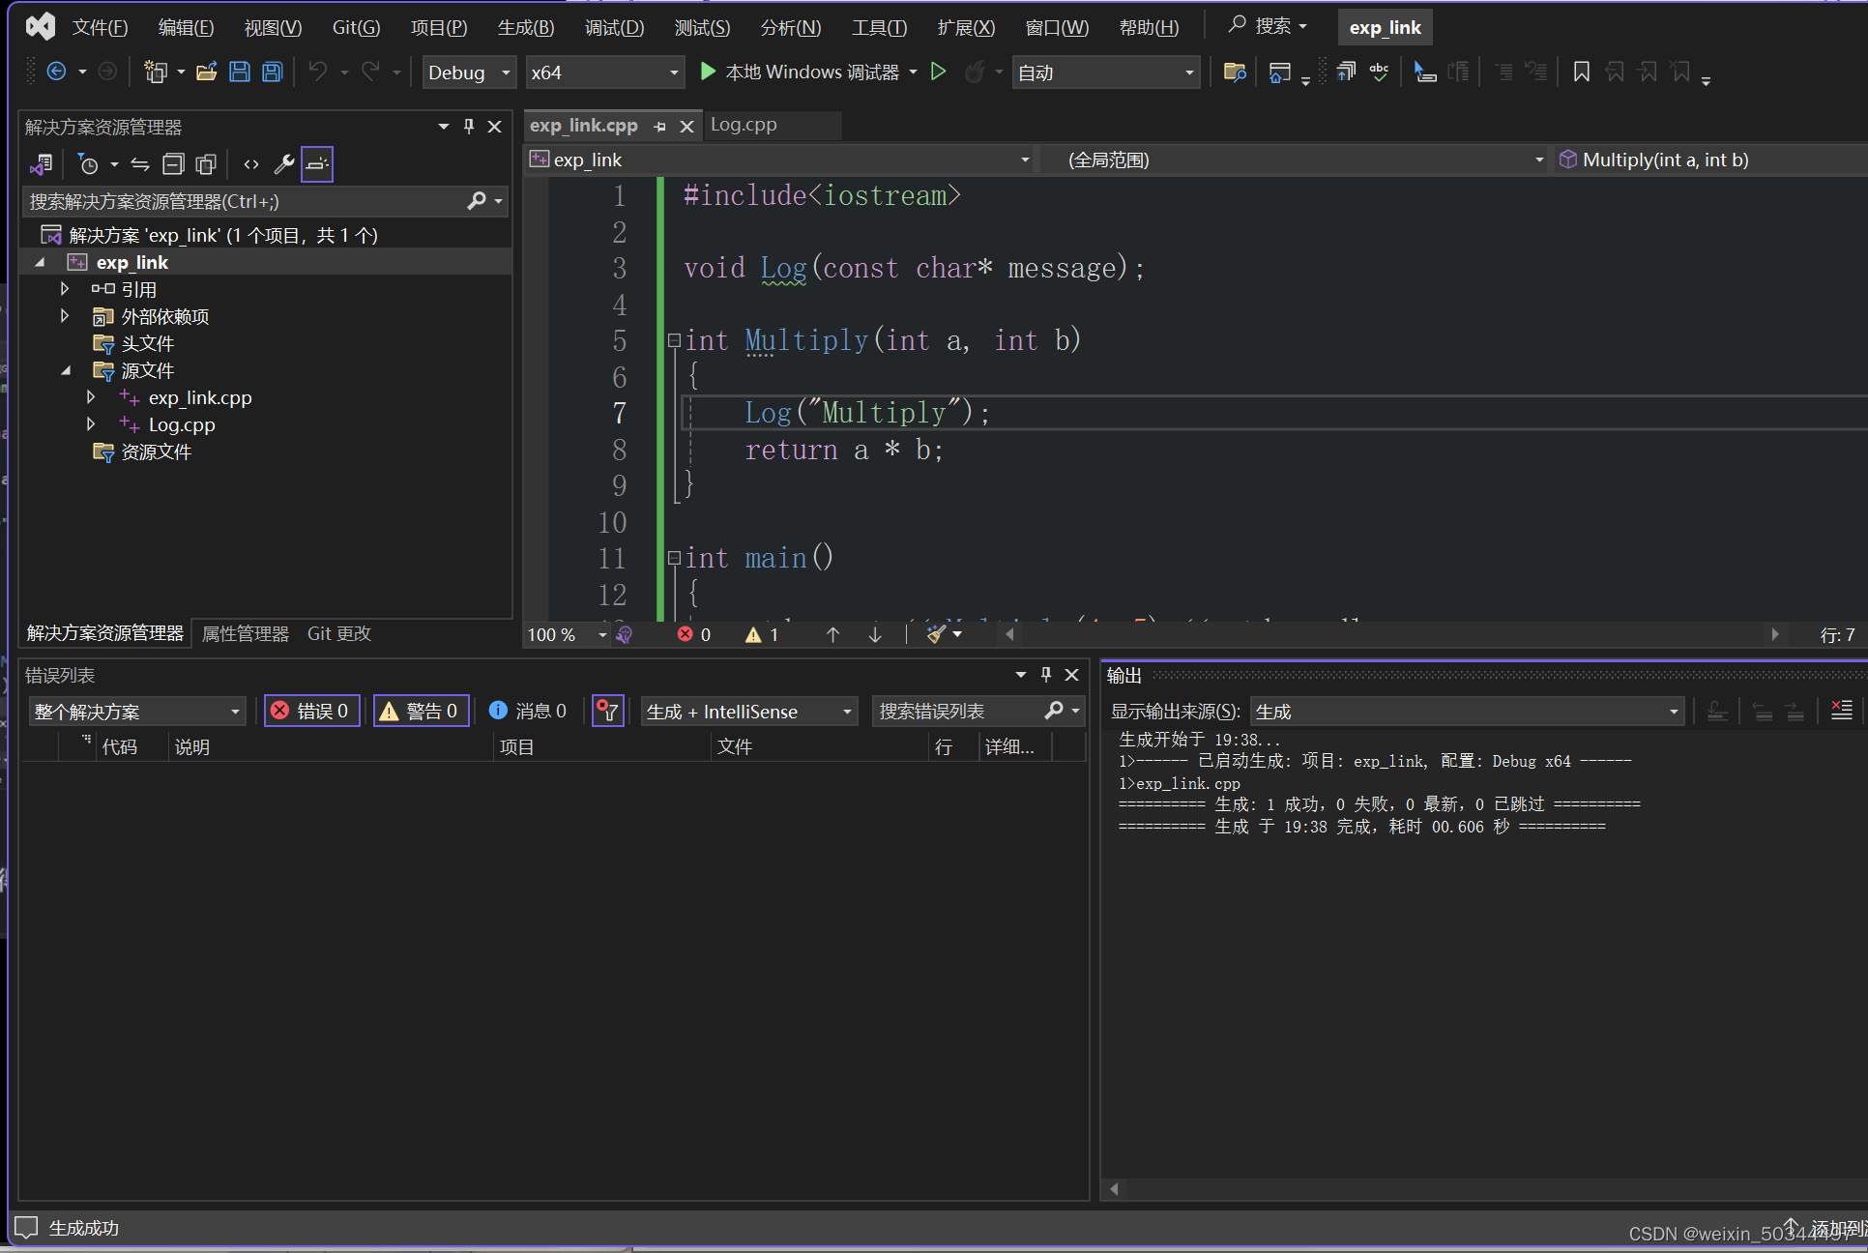The image size is (1868, 1253).
Task: Click the clear output icon in Output panel
Action: click(x=1842, y=712)
